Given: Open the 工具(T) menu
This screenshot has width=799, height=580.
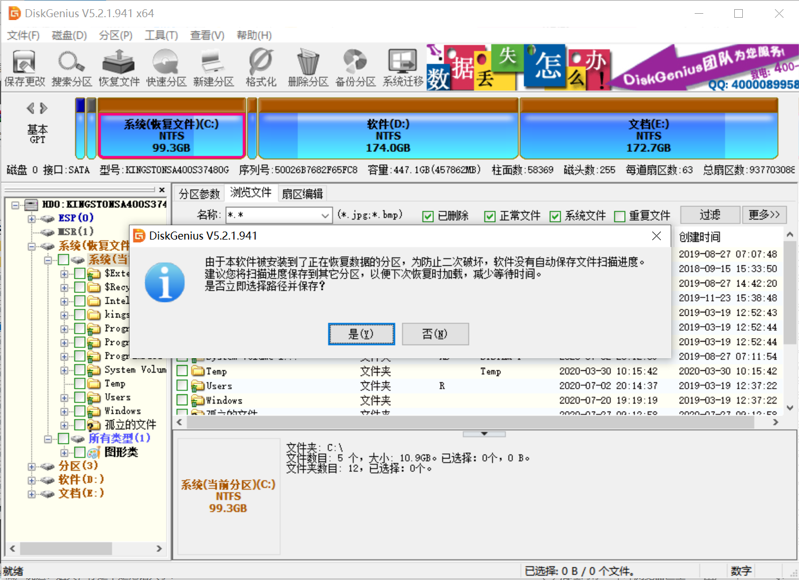Looking at the screenshot, I should pos(161,36).
